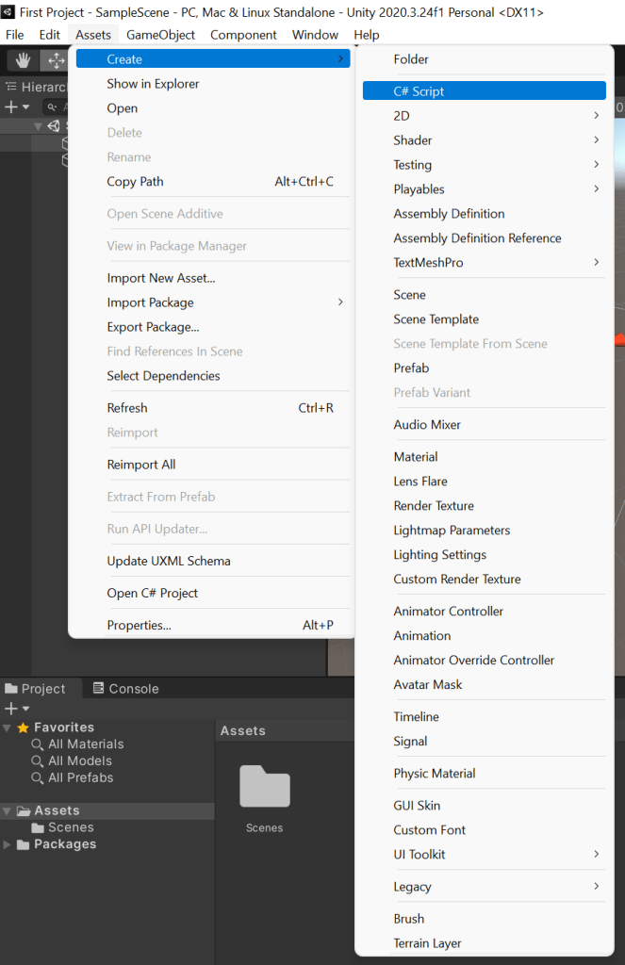Expand the UI Toolkit submenu
This screenshot has height=965, width=625.
[x=485, y=854]
